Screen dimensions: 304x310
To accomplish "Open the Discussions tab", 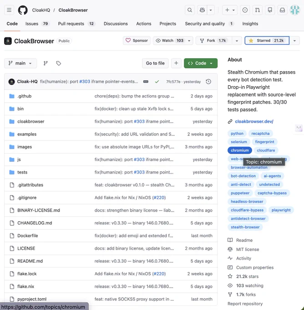I will coord(116,24).
